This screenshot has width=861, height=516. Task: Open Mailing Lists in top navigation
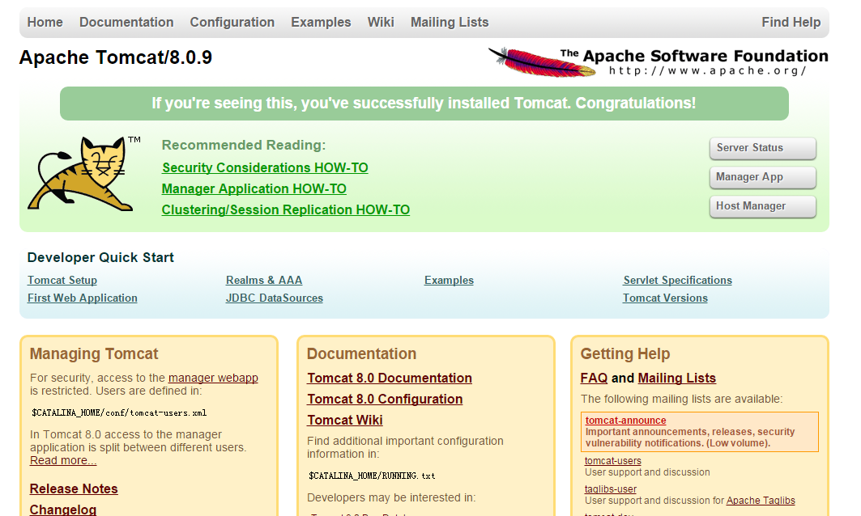pos(450,22)
